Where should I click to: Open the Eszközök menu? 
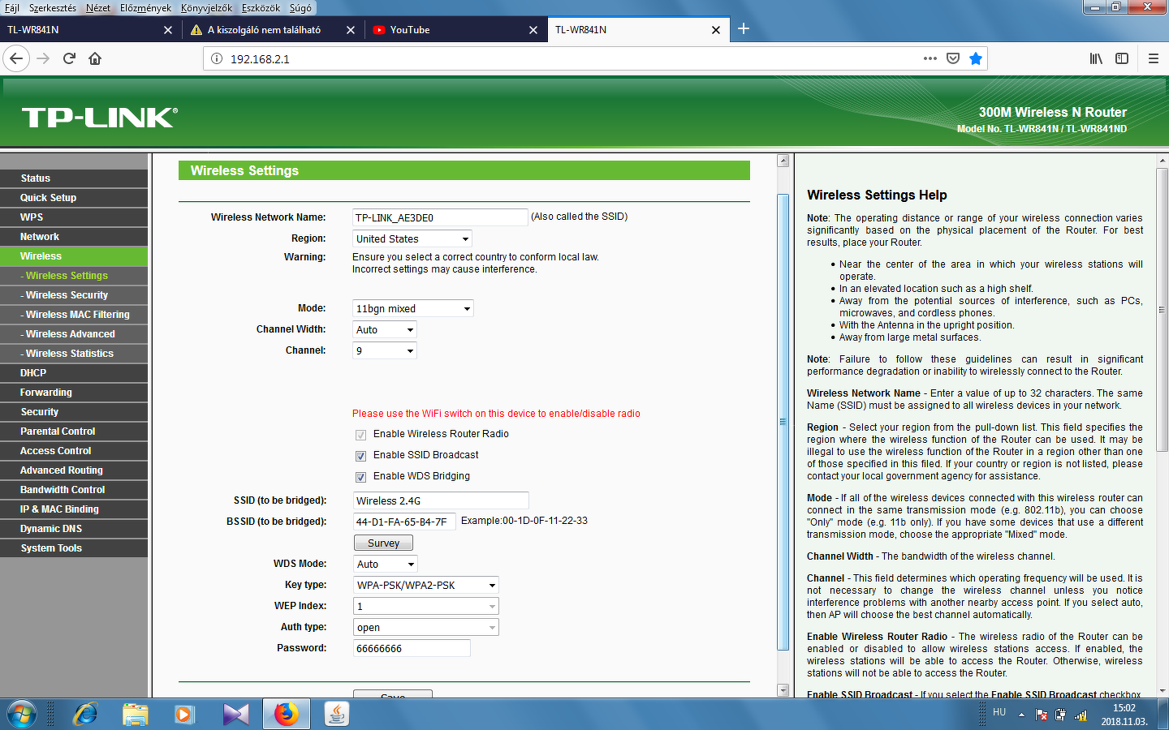tap(261, 8)
